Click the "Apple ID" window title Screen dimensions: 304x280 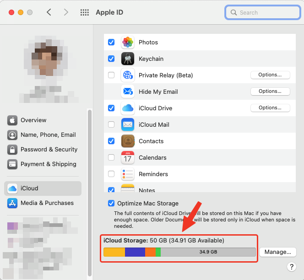pyautogui.click(x=109, y=12)
